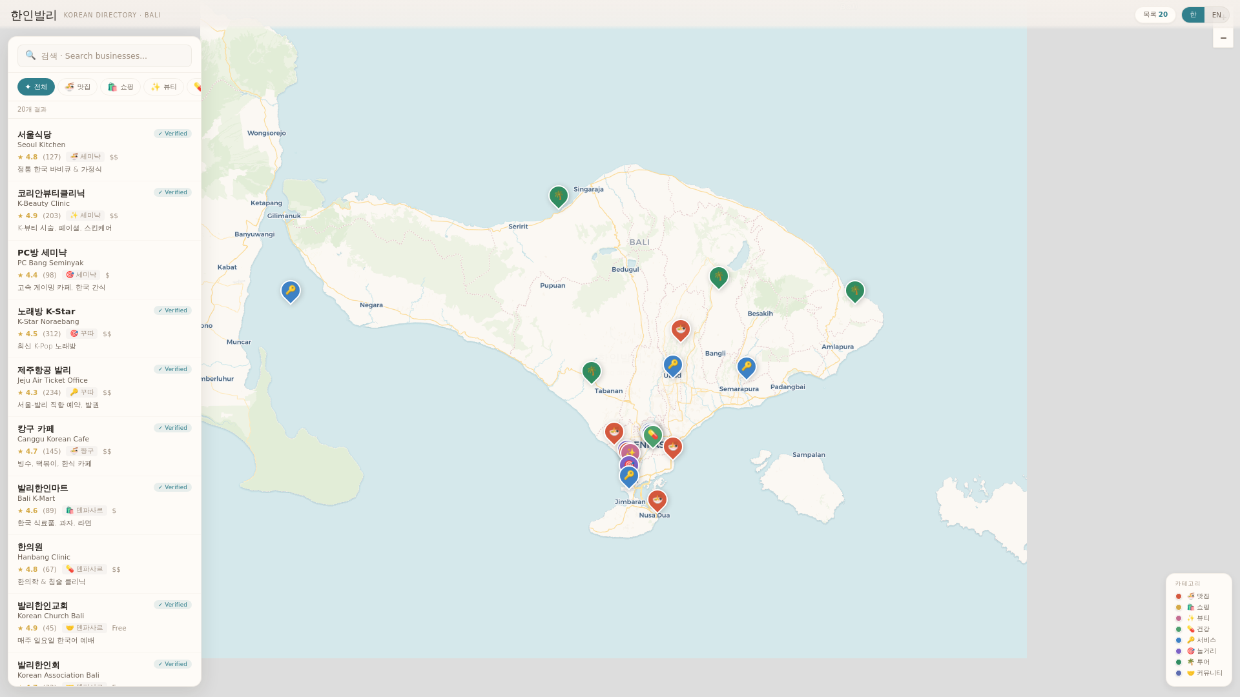Viewport: 1240px width, 697px height.
Task: Click the 20개 결과 results count
Action: coord(32,110)
